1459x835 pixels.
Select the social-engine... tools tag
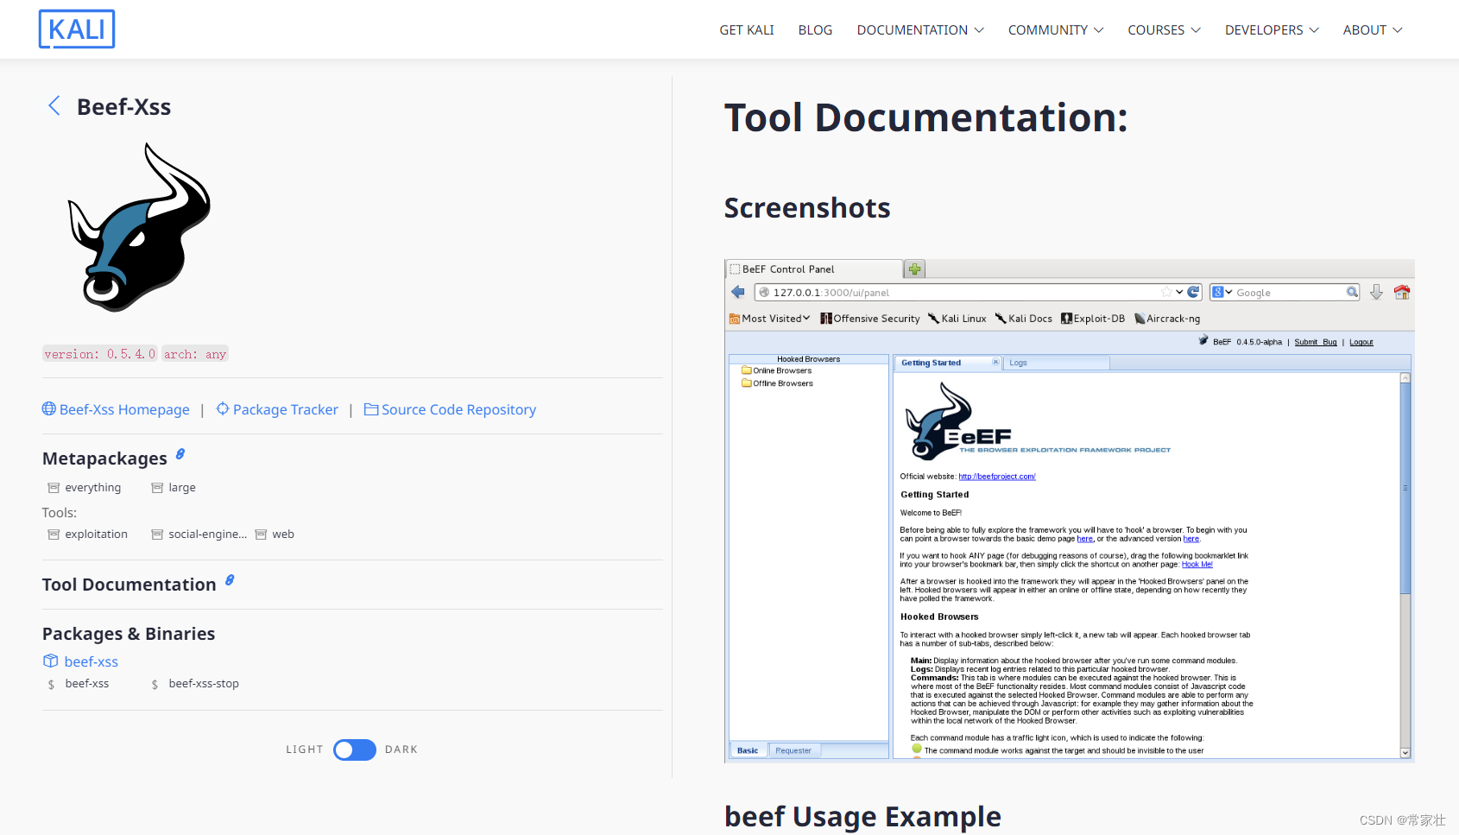coord(199,535)
